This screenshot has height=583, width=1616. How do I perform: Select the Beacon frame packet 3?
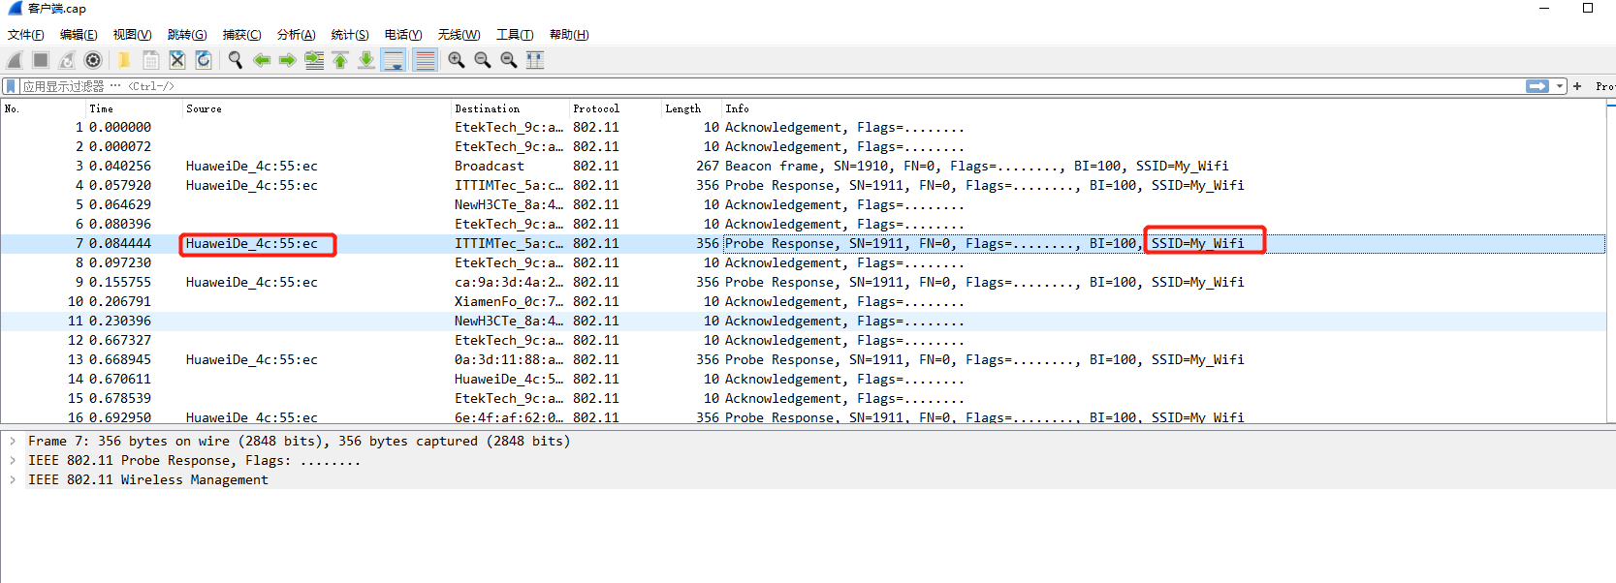tap(803, 167)
